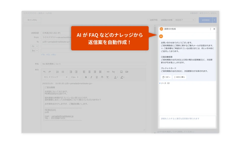
Task: Click the underline formatting icon
Action: 97,77
